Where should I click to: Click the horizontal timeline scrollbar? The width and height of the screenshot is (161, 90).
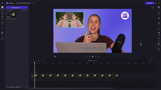(71, 88)
